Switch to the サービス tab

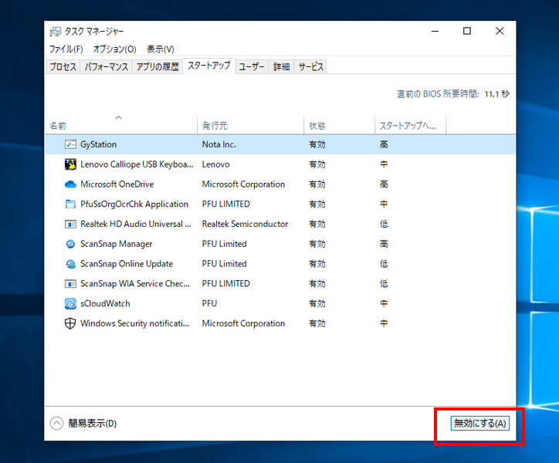[x=311, y=67]
